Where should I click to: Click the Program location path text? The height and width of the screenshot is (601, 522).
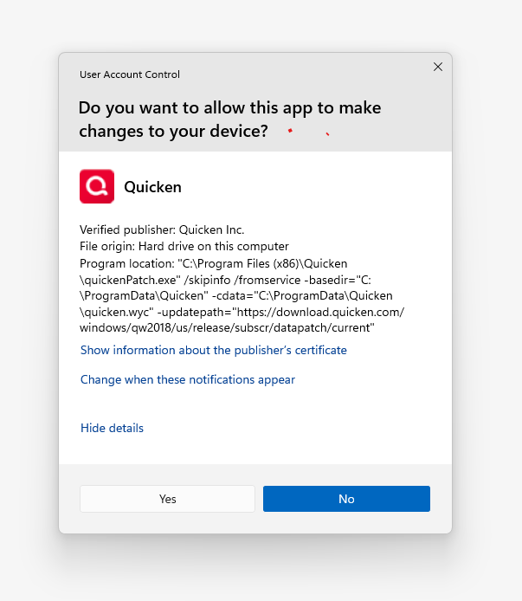[x=242, y=295]
